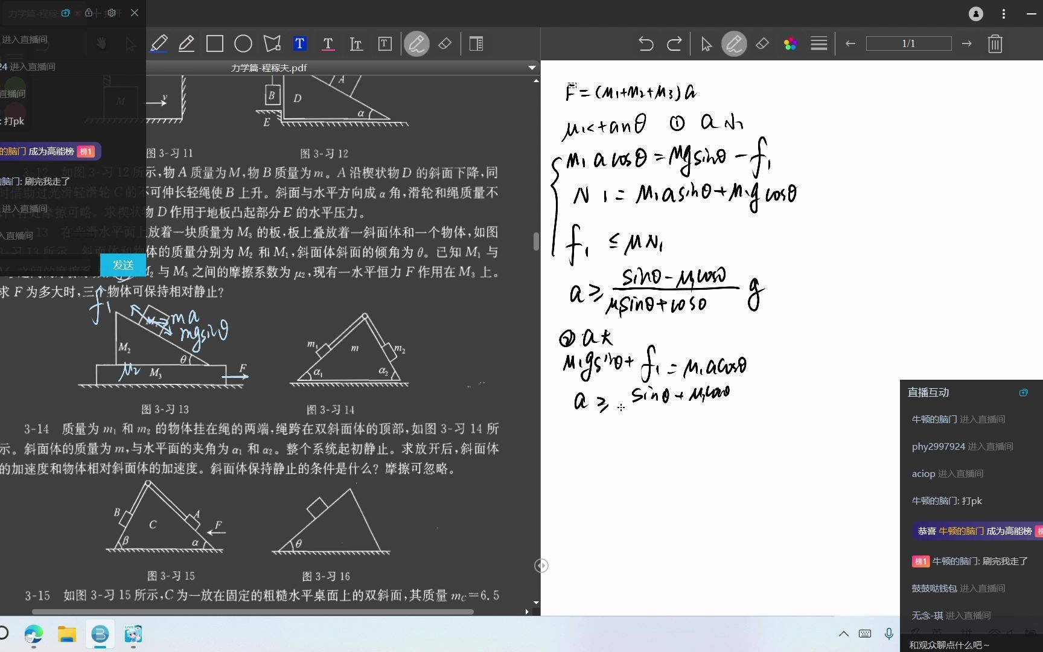Select the ellipse shape tool
1043x652 pixels.
click(x=243, y=43)
